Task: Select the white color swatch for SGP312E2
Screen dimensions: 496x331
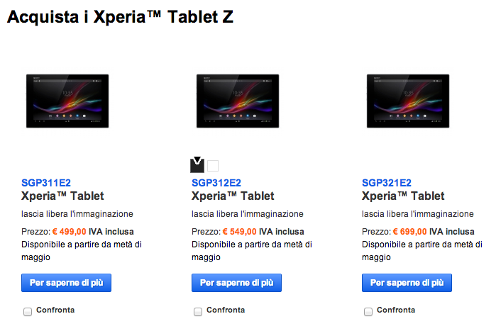Action: 213,166
